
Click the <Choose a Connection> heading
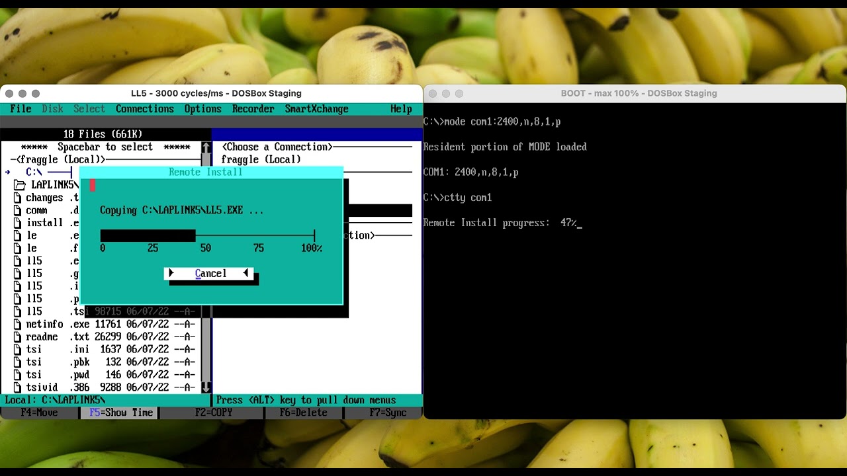click(277, 147)
